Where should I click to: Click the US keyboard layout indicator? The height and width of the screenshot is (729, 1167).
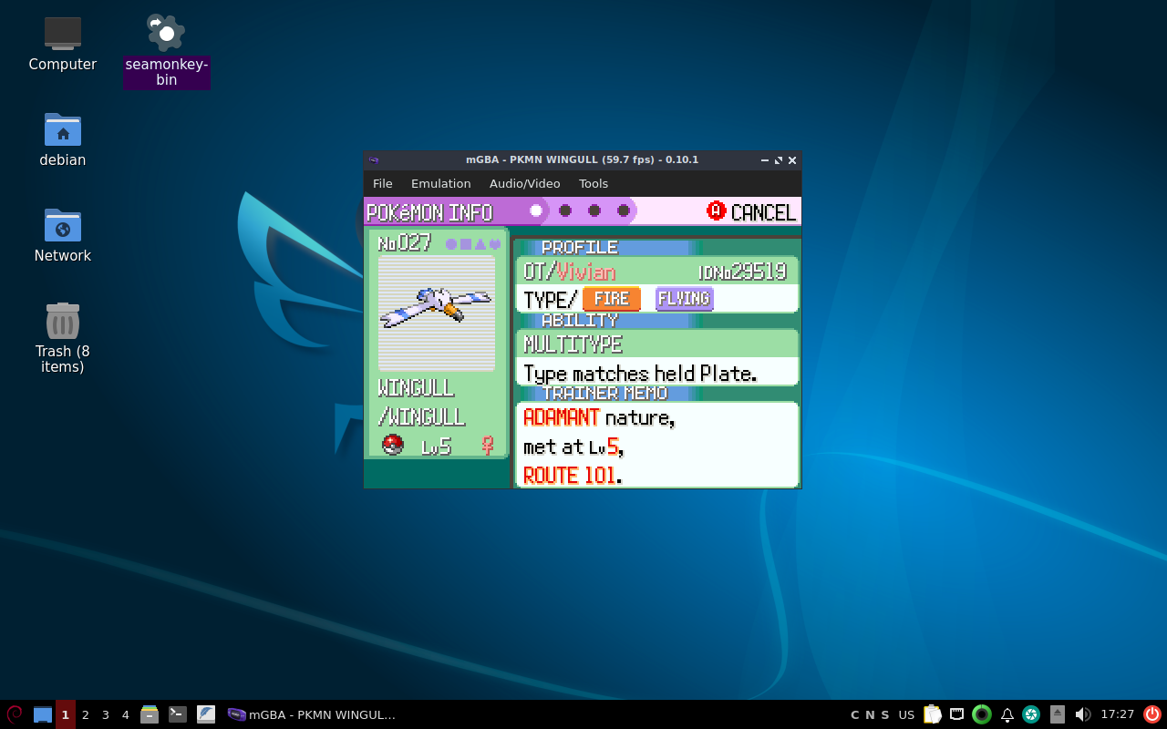[x=906, y=714]
